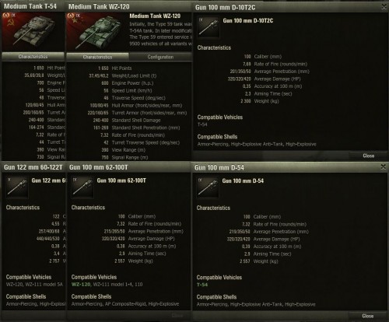Select the 122 mm 60-122T gun icon
The image size is (389, 322).
17,187
